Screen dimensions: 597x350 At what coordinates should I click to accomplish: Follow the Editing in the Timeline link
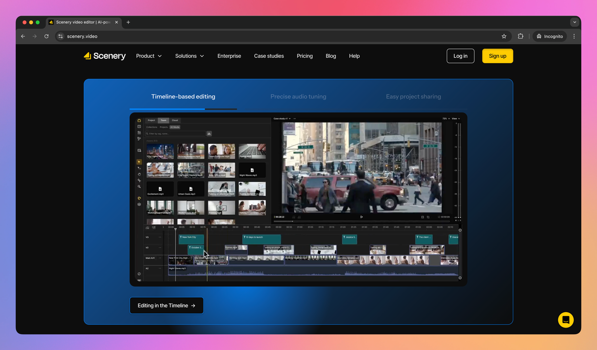coord(167,306)
